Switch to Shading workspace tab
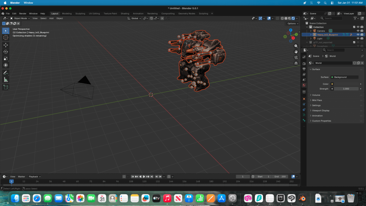The image size is (366, 206). click(125, 14)
